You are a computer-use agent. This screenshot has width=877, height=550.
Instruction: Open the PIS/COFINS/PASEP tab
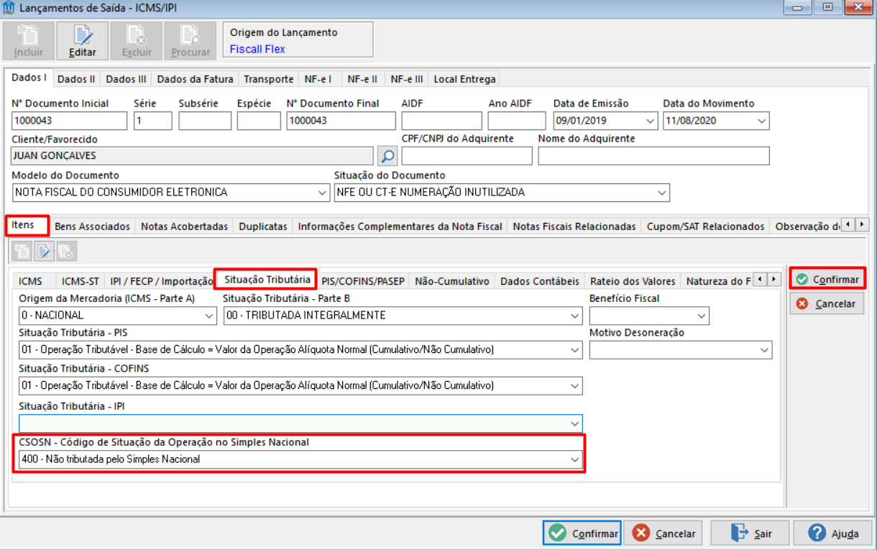coord(363,281)
